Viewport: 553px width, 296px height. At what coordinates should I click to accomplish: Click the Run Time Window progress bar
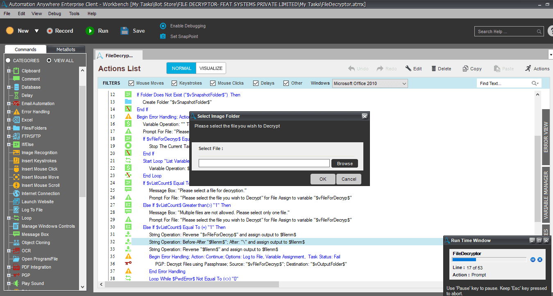click(489, 260)
